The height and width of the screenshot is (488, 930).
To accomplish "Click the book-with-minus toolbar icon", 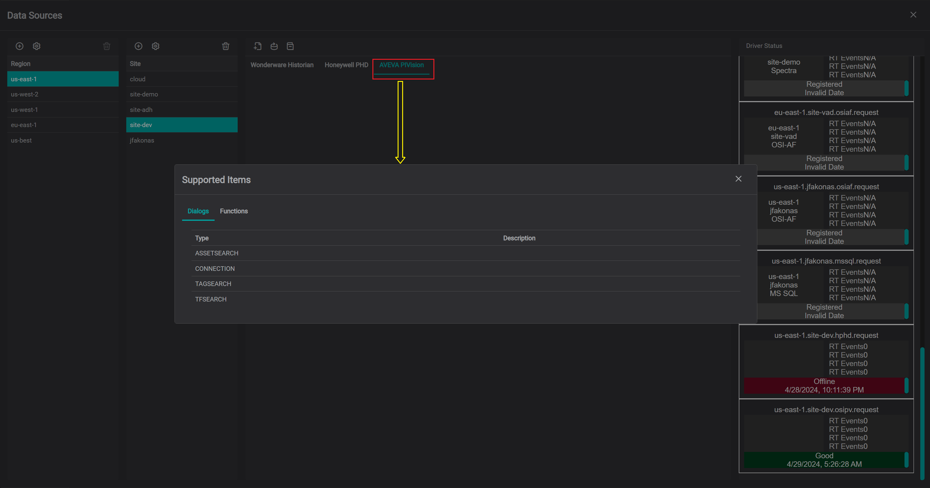I will point(290,46).
